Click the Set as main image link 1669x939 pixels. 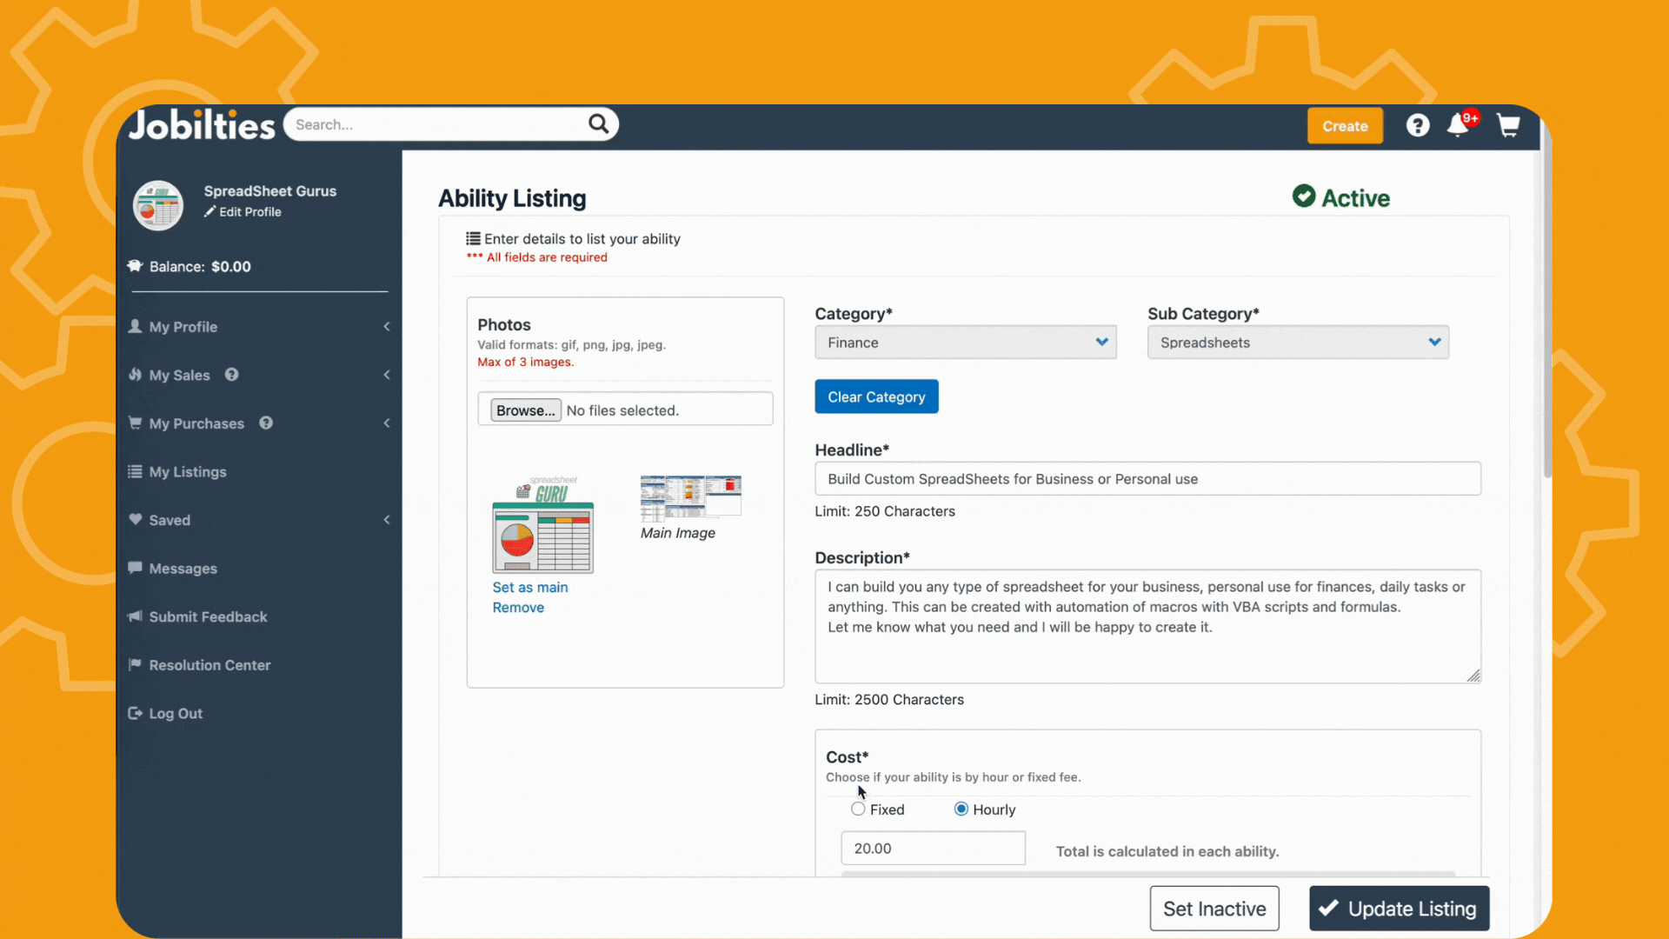click(x=529, y=588)
